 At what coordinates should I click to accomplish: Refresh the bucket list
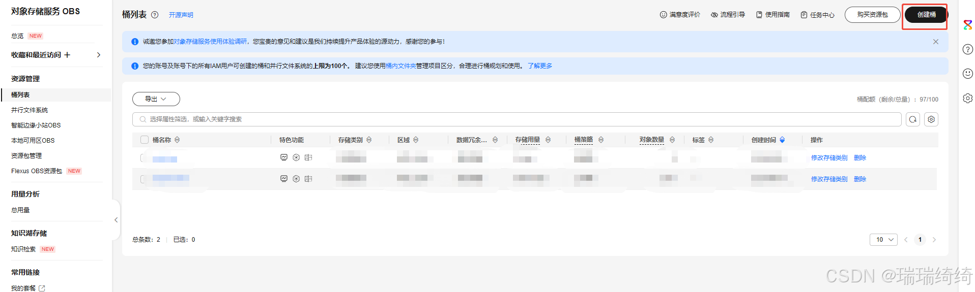pos(913,119)
